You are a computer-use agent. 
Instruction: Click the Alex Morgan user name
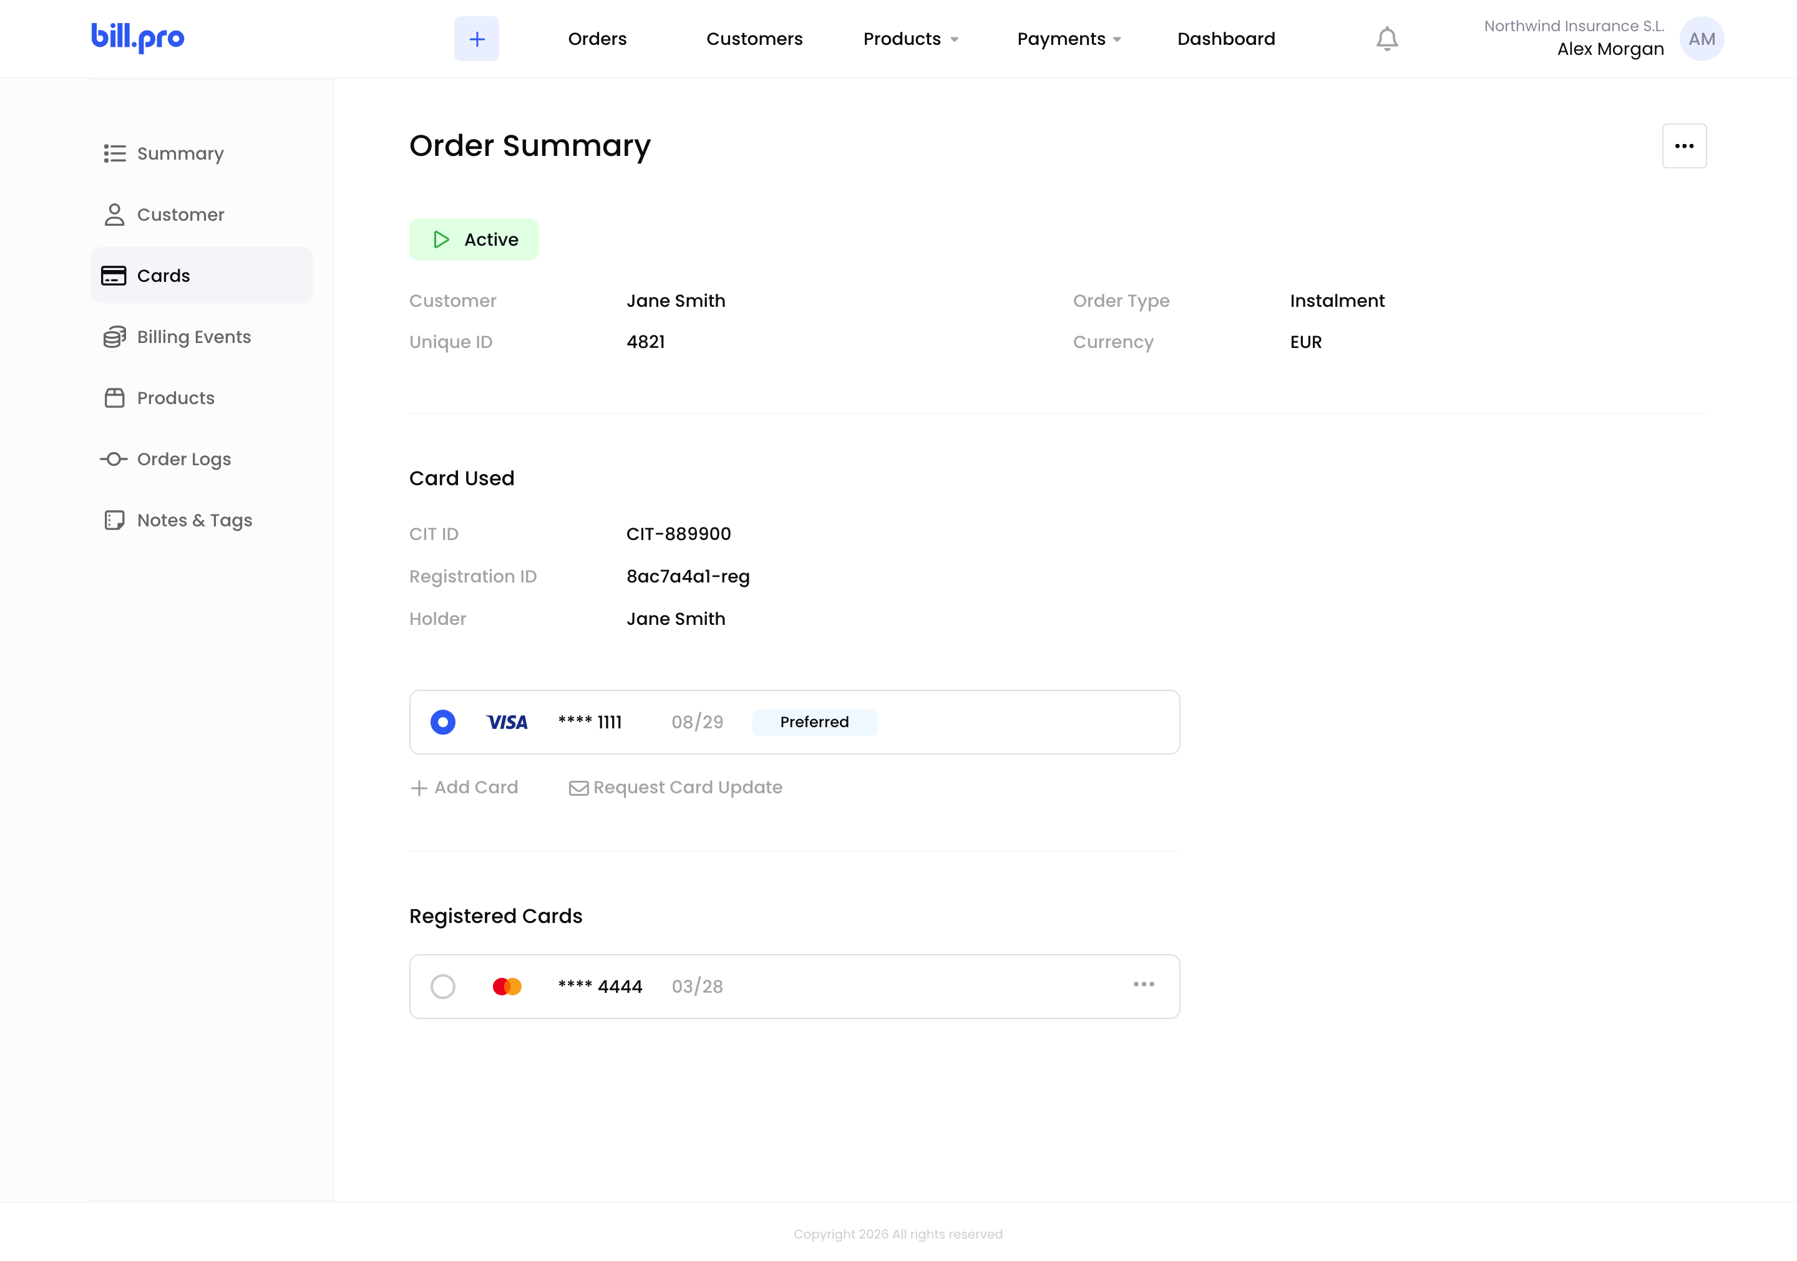(x=1610, y=49)
